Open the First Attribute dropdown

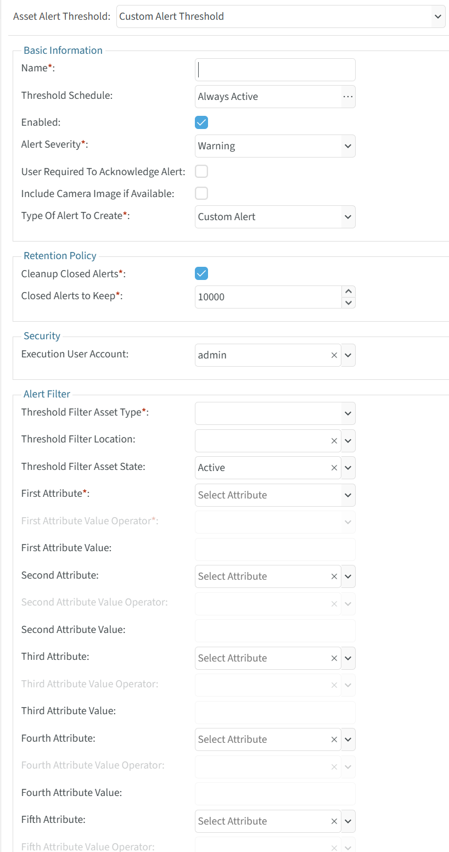(275, 495)
